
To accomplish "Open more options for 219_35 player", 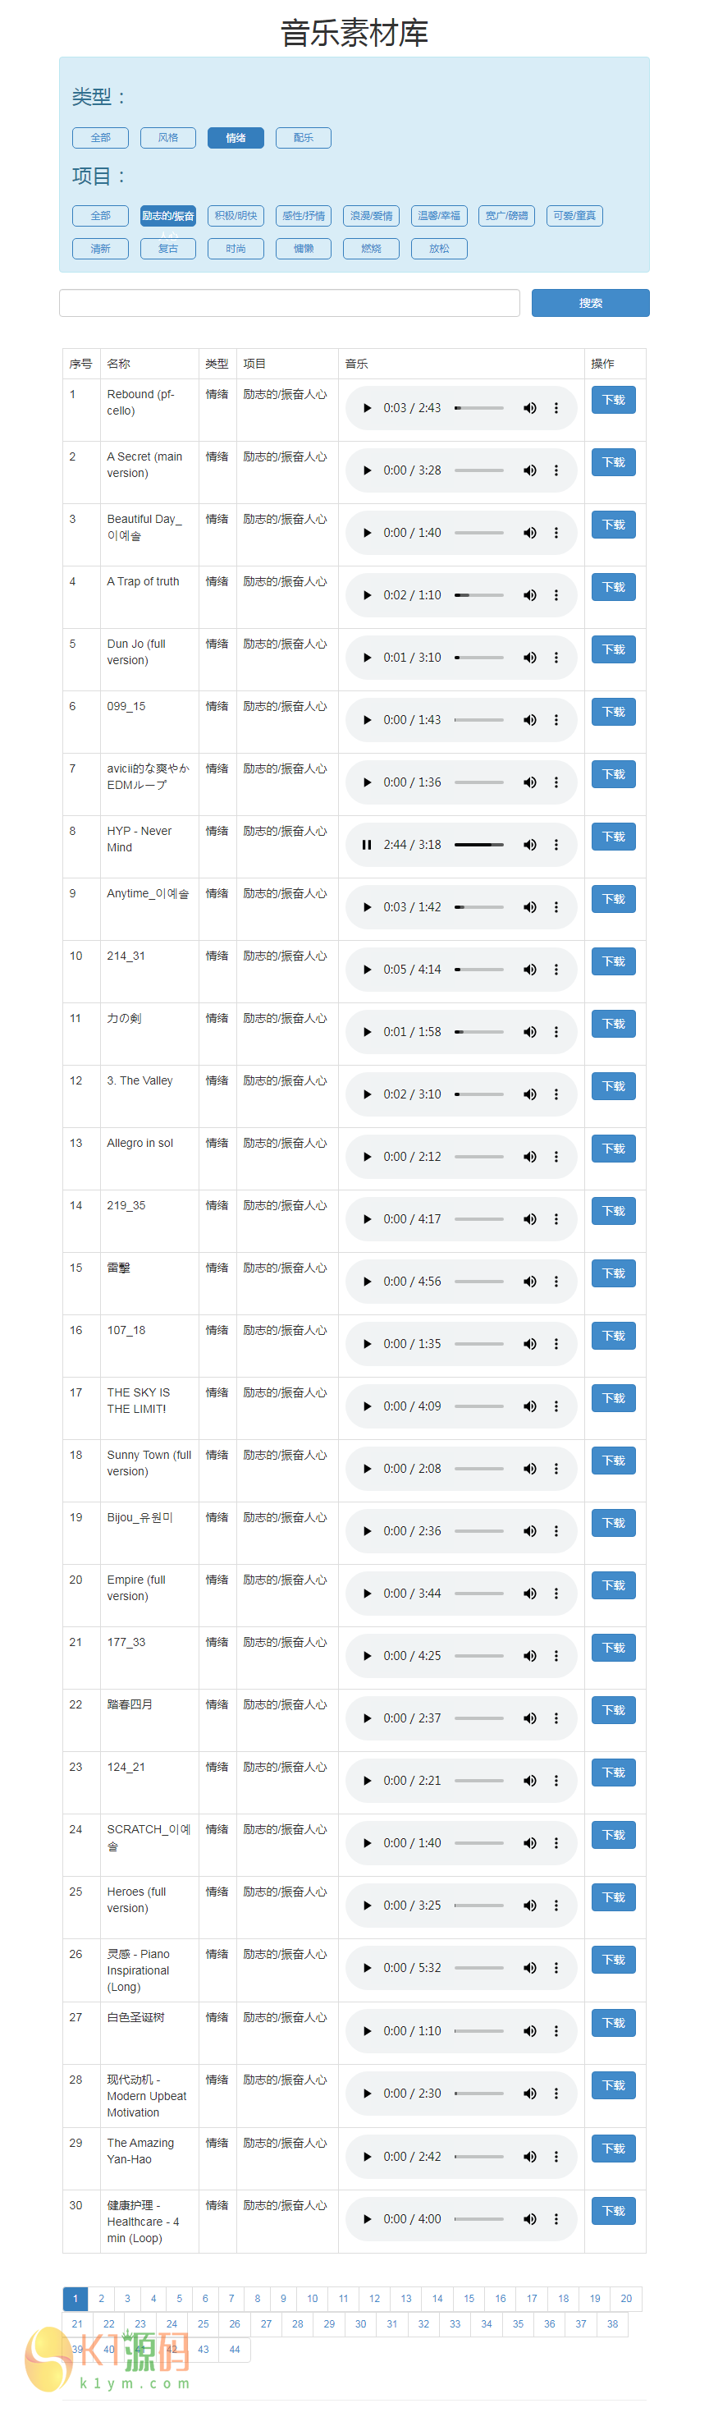I will tap(556, 1219).
